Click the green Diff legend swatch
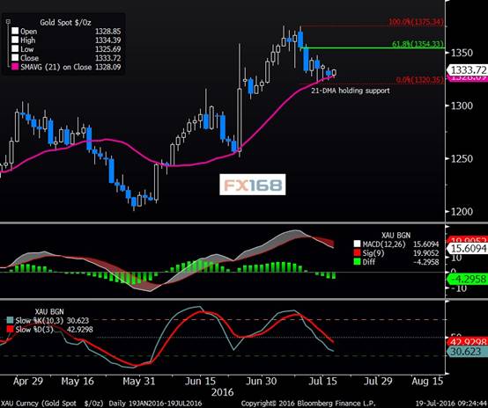The height and width of the screenshot is (408, 488). coord(357,262)
